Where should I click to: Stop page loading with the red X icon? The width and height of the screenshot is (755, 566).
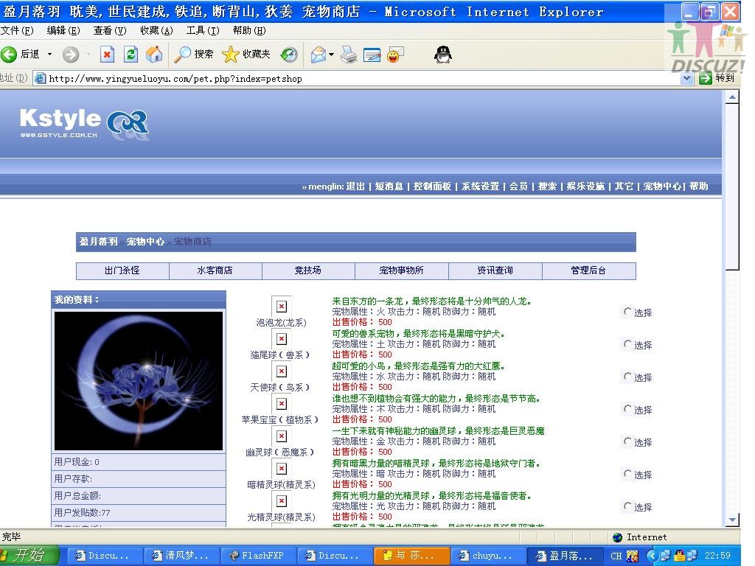click(108, 55)
